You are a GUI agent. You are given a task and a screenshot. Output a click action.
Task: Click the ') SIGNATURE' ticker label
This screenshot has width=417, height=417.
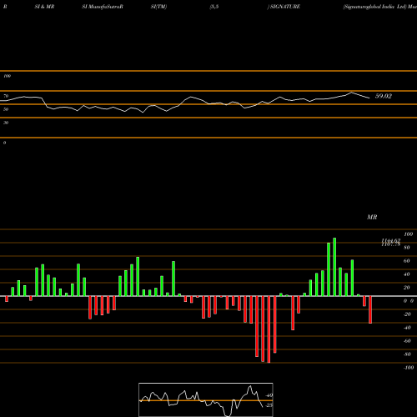(284, 7)
